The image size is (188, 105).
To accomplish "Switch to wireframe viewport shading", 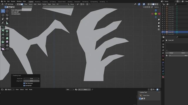I will [151, 4].
